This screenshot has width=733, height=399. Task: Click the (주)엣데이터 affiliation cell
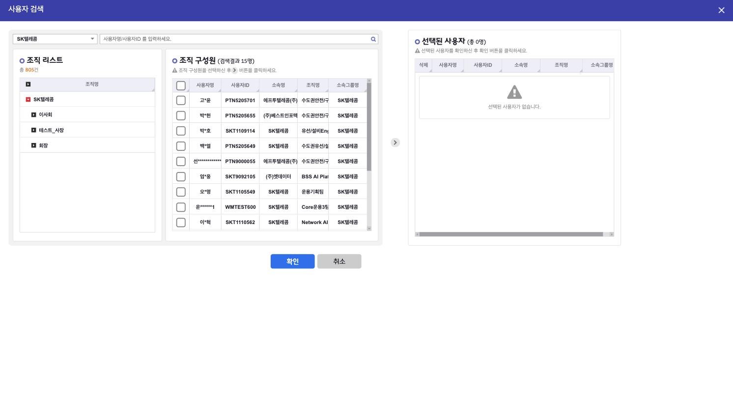pos(279,176)
